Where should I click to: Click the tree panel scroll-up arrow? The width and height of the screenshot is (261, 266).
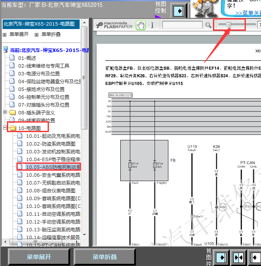[x=84, y=23]
